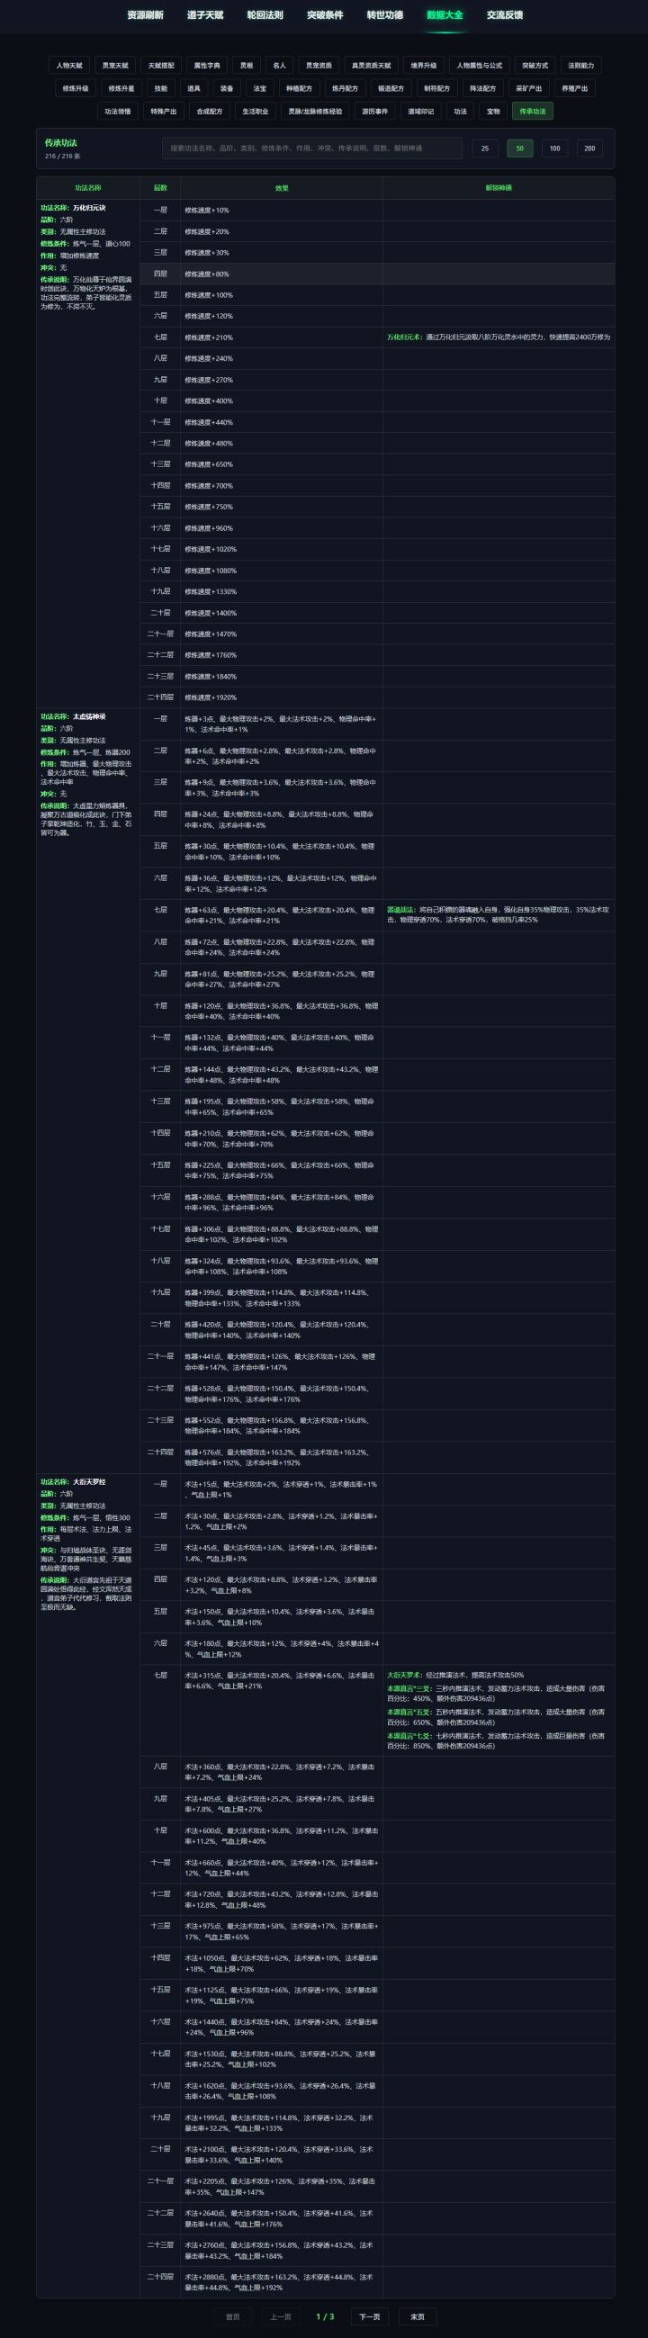Choose the 法则能力 category chip
Image resolution: width=648 pixels, height=2338 pixels.
[x=580, y=66]
